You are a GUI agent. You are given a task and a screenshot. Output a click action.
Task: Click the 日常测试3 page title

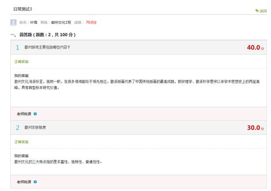(x=23, y=9)
